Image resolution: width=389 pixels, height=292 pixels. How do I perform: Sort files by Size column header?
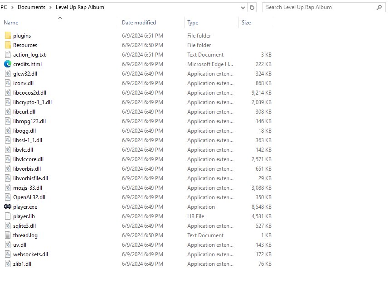click(246, 23)
